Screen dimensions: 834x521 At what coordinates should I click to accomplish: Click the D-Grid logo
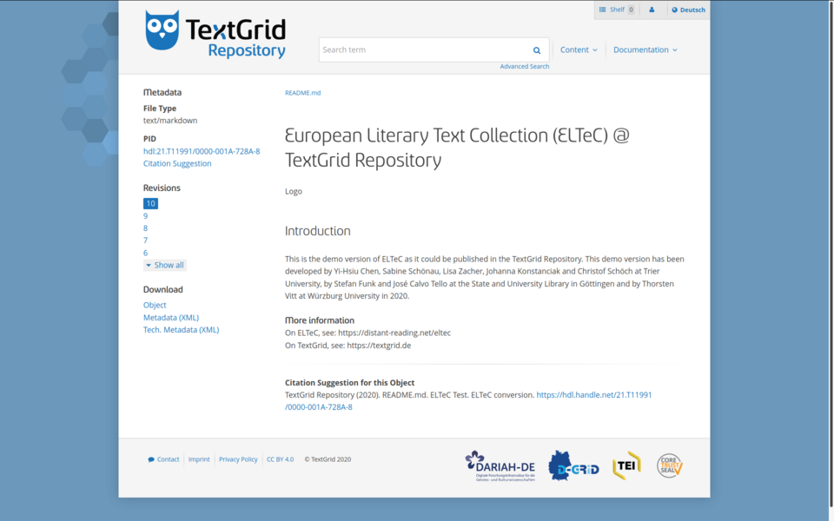(573, 466)
